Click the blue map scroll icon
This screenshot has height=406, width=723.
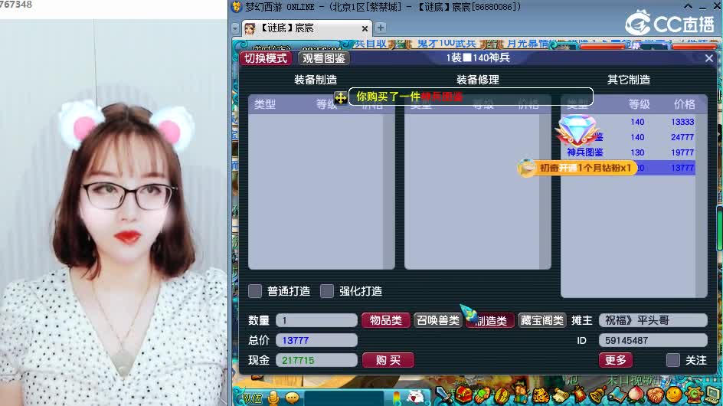[x=617, y=395]
